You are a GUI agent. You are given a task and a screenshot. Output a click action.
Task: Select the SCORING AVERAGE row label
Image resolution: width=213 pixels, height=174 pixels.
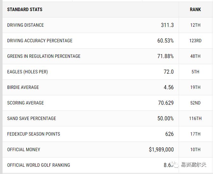pyautogui.click(x=25, y=103)
